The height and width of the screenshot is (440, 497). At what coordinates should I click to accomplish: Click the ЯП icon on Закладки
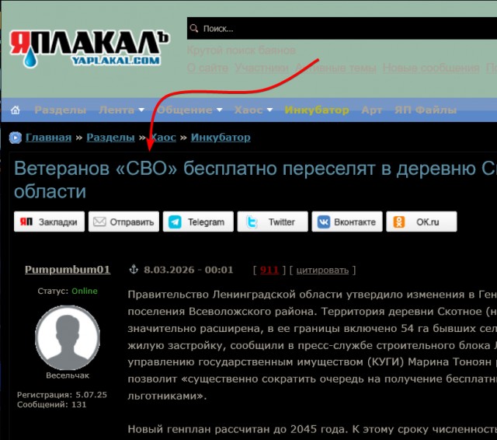[x=26, y=222]
